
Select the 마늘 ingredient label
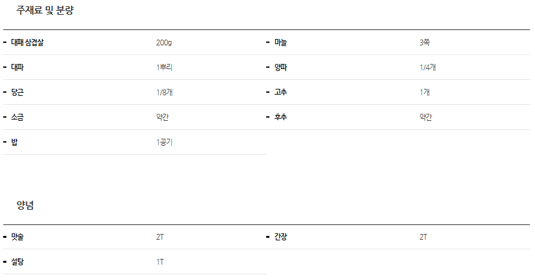coord(281,43)
